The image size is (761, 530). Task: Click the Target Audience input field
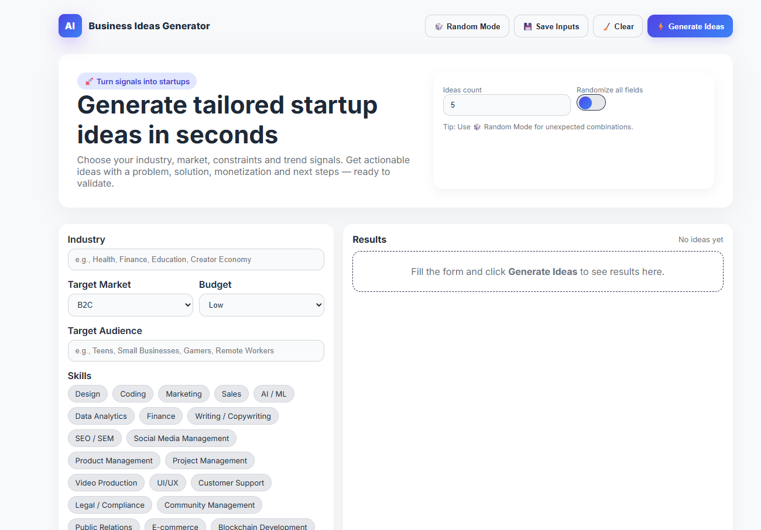point(196,350)
